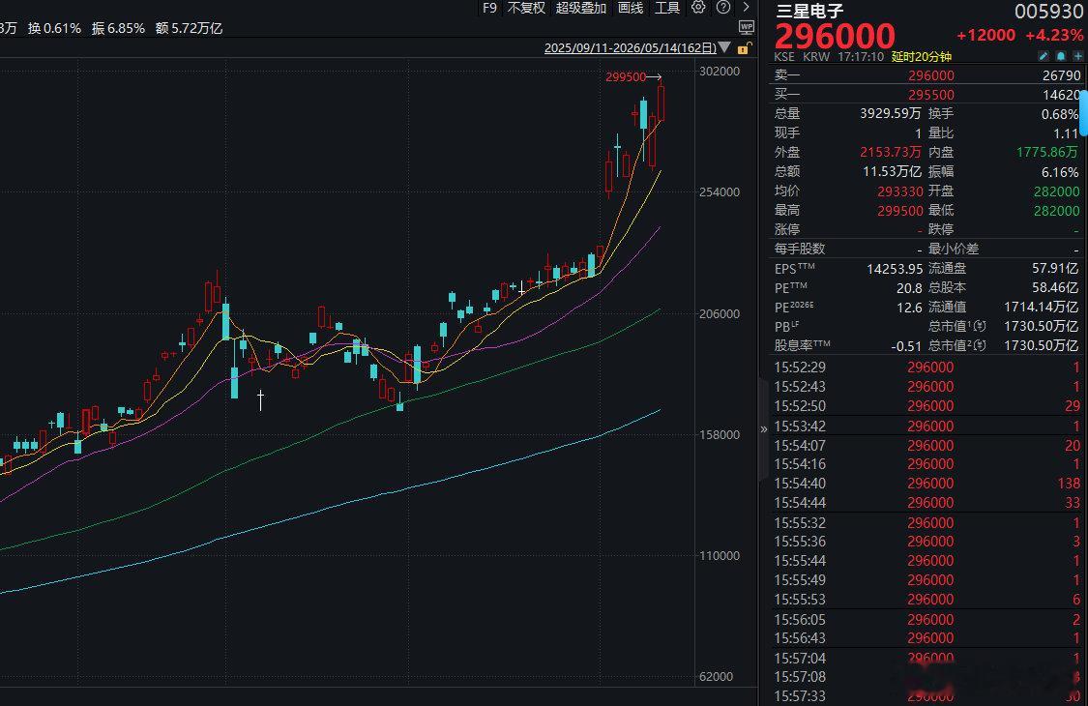Viewport: 1088px width, 706px height.
Task: Click 换 0.61% in chart header
Action: tap(54, 28)
